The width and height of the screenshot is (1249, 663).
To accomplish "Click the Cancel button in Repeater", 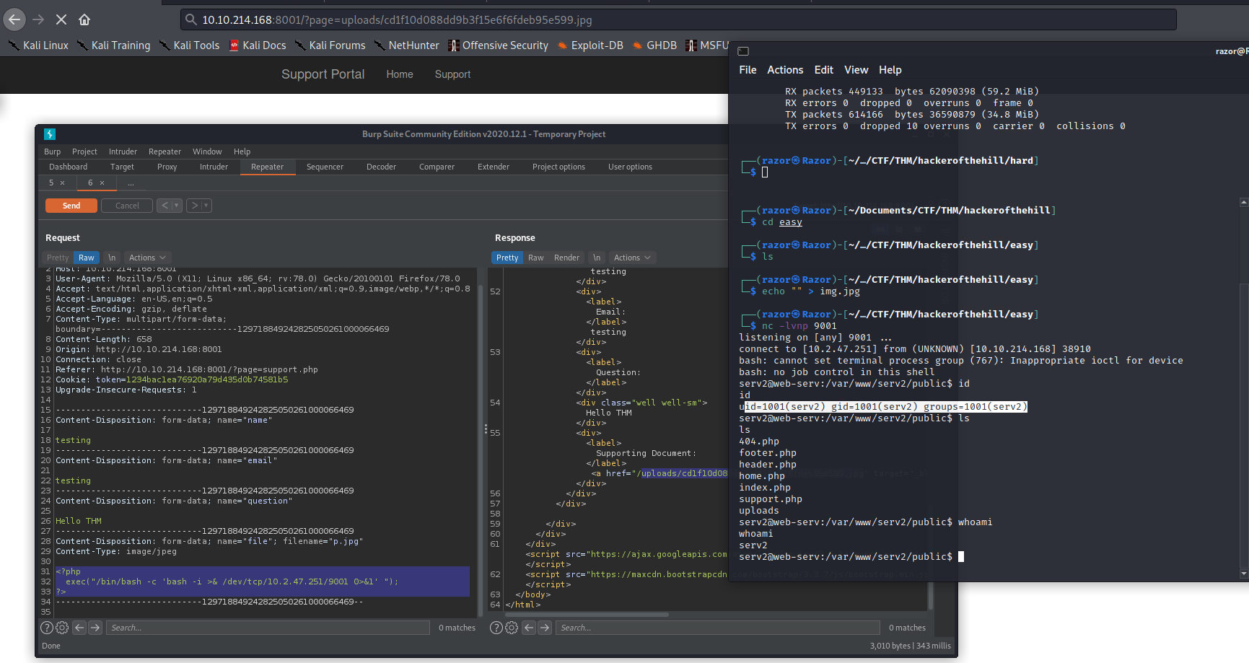I will click(127, 206).
